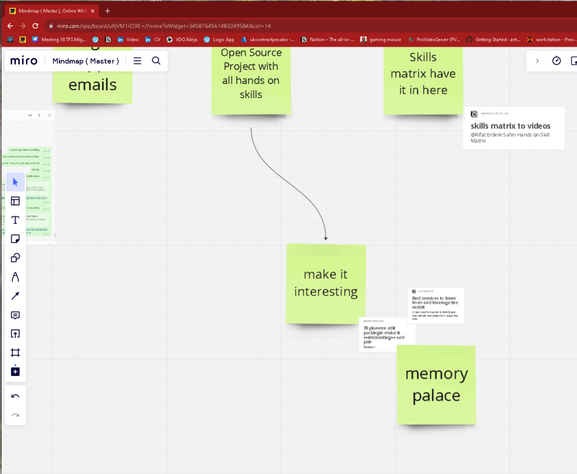577x474 pixels.
Task: Select the 'memory palace' sticky note
Action: tap(437, 384)
